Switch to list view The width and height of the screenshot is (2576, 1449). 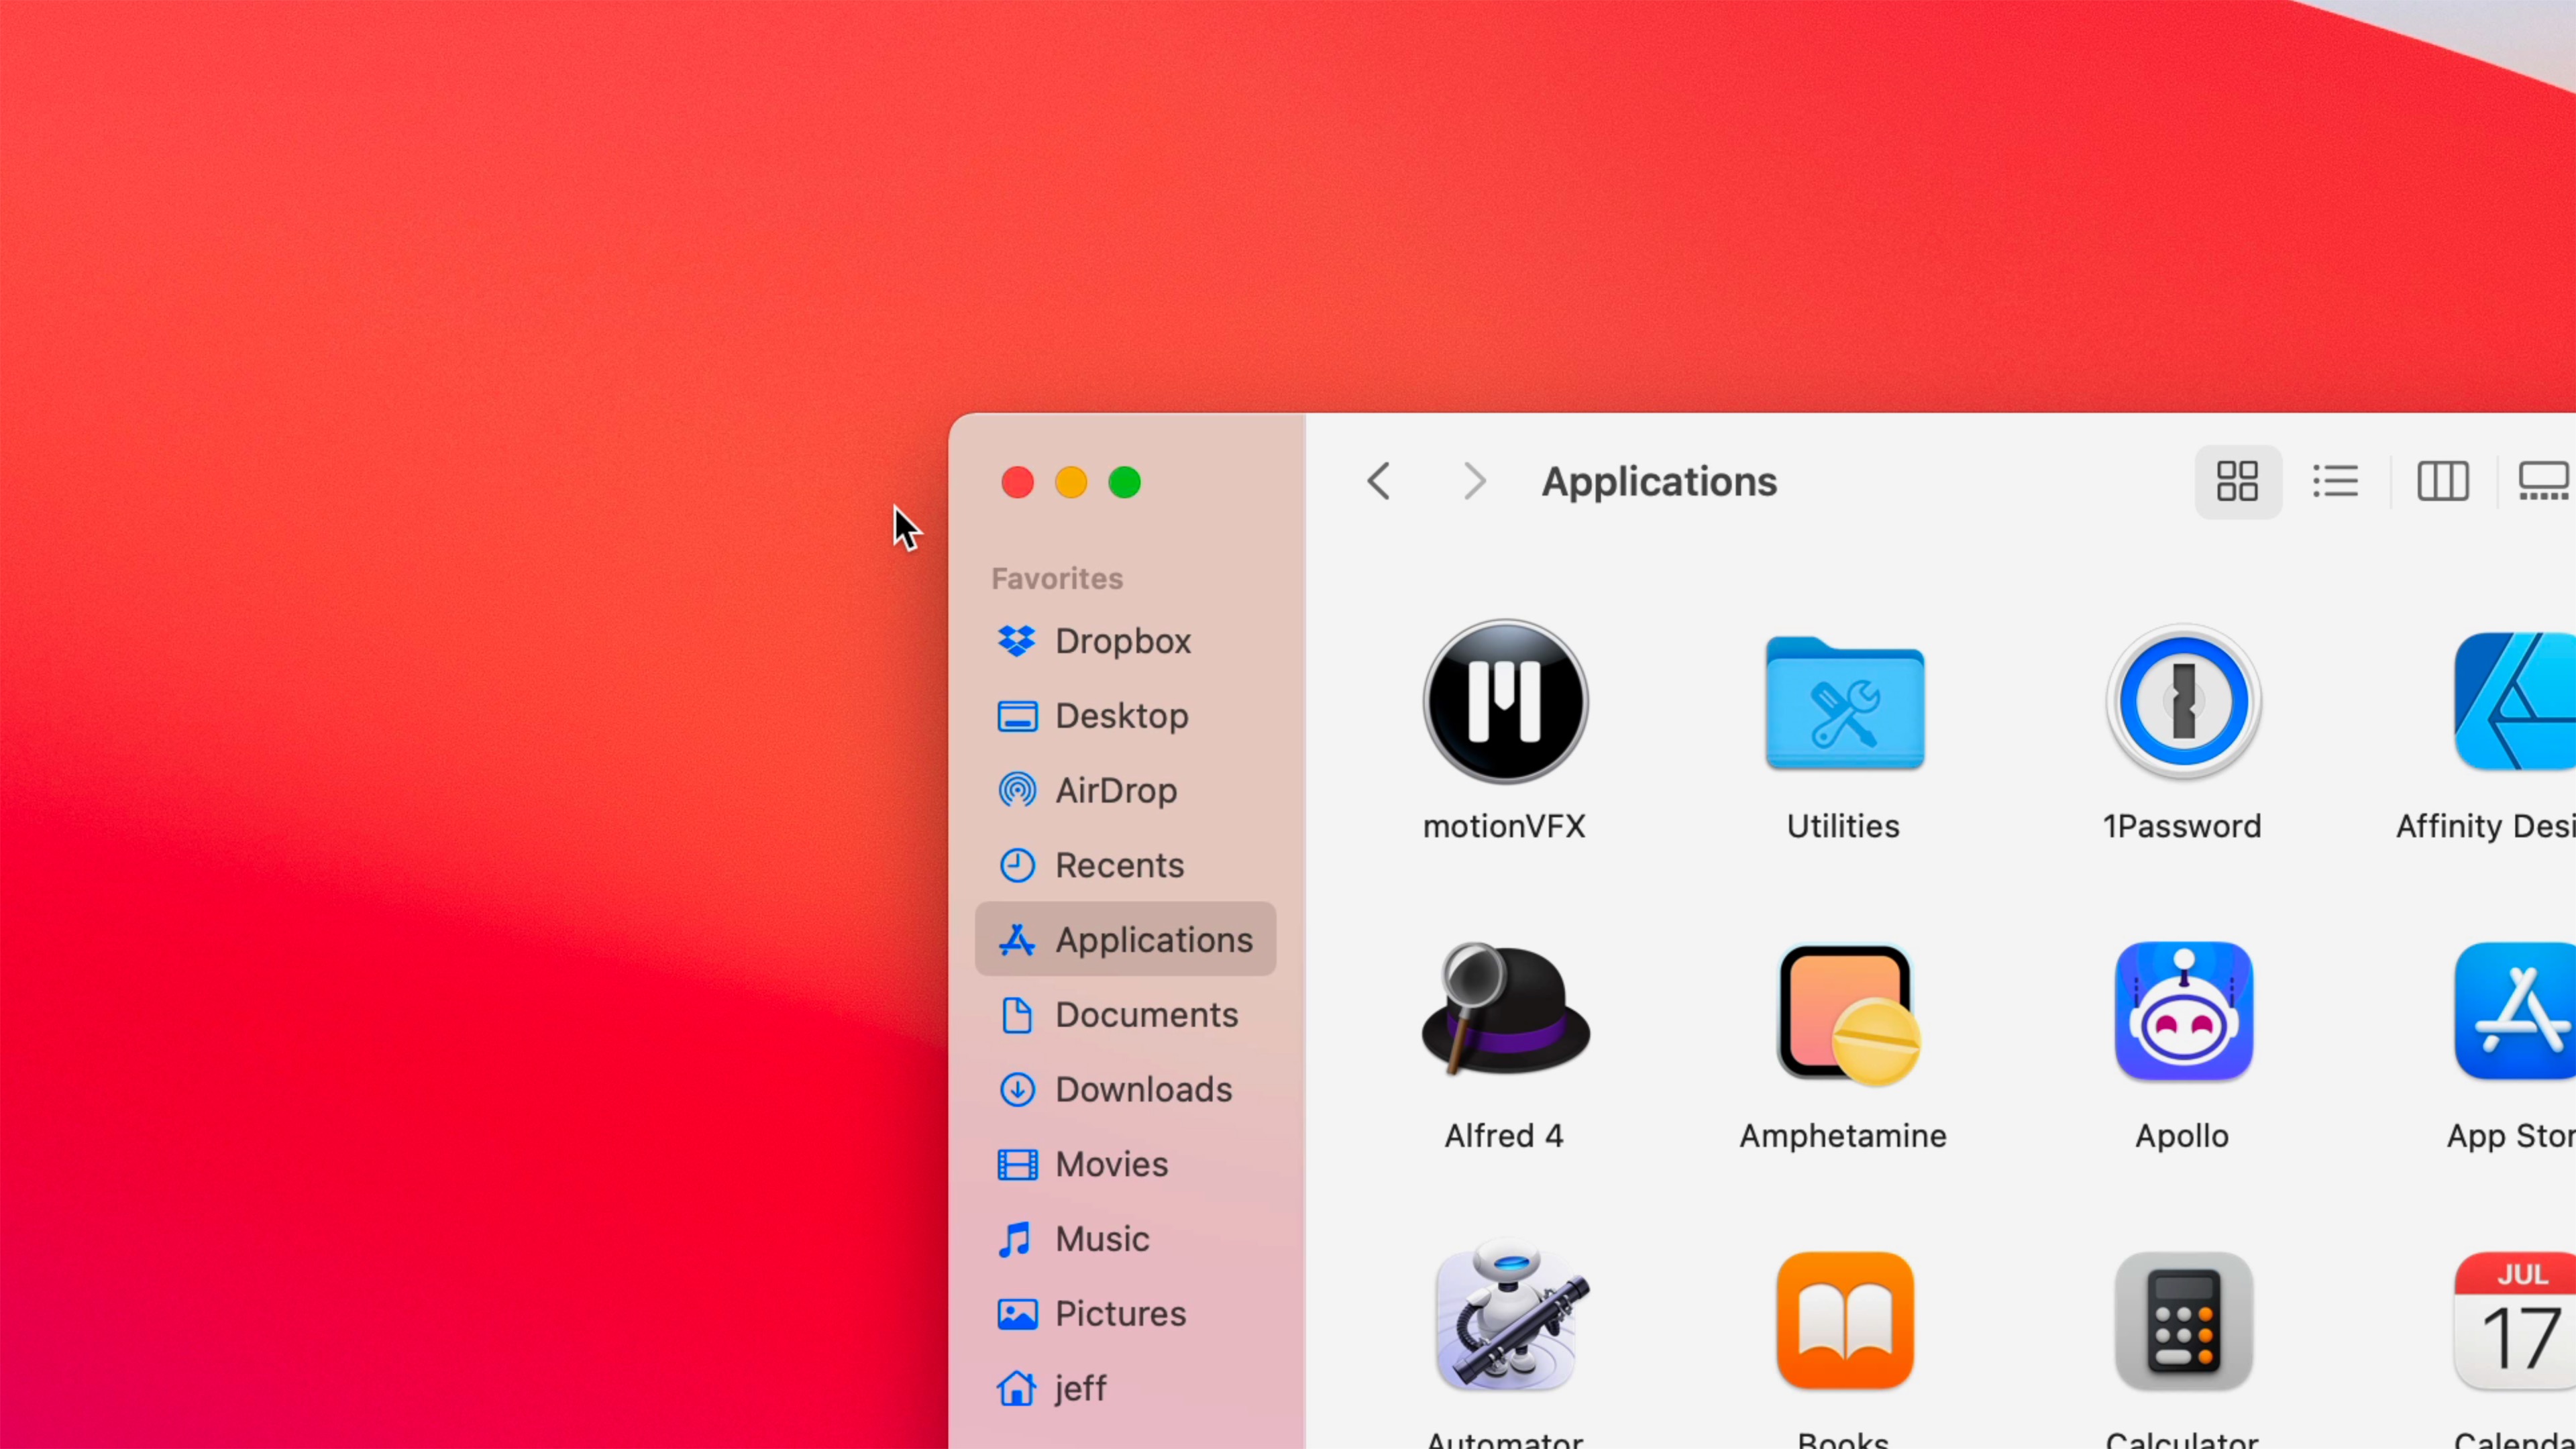[x=2335, y=482]
